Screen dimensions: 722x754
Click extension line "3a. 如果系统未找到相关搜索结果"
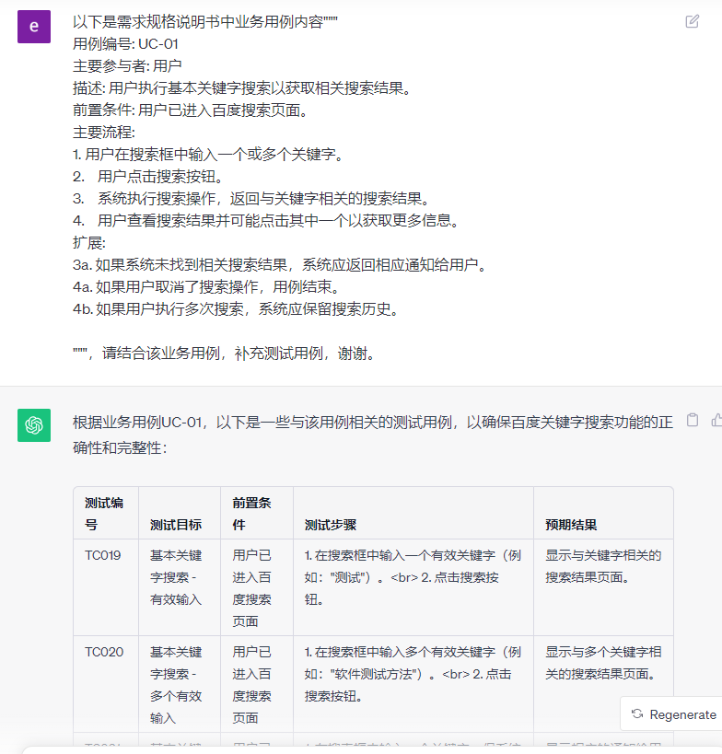tap(279, 265)
